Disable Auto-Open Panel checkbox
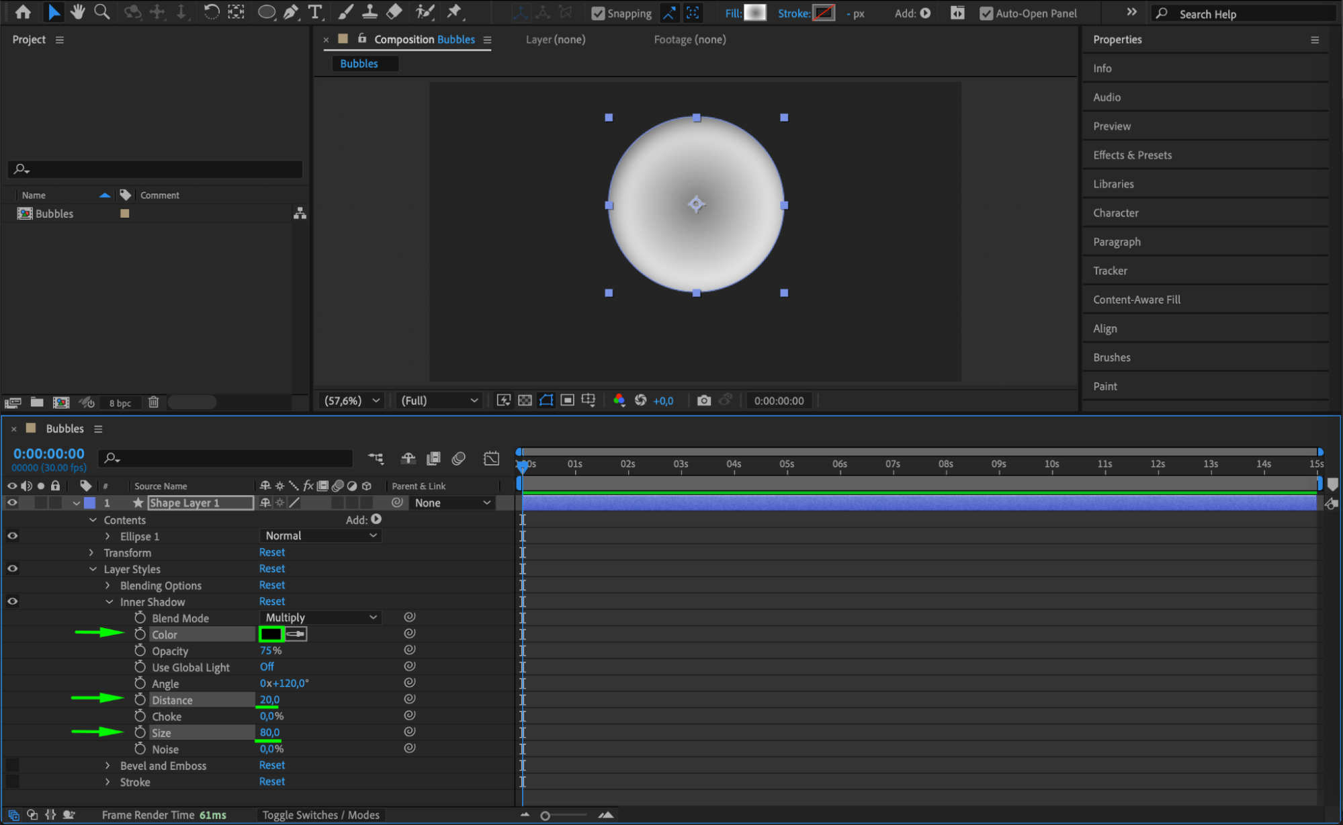 [986, 13]
